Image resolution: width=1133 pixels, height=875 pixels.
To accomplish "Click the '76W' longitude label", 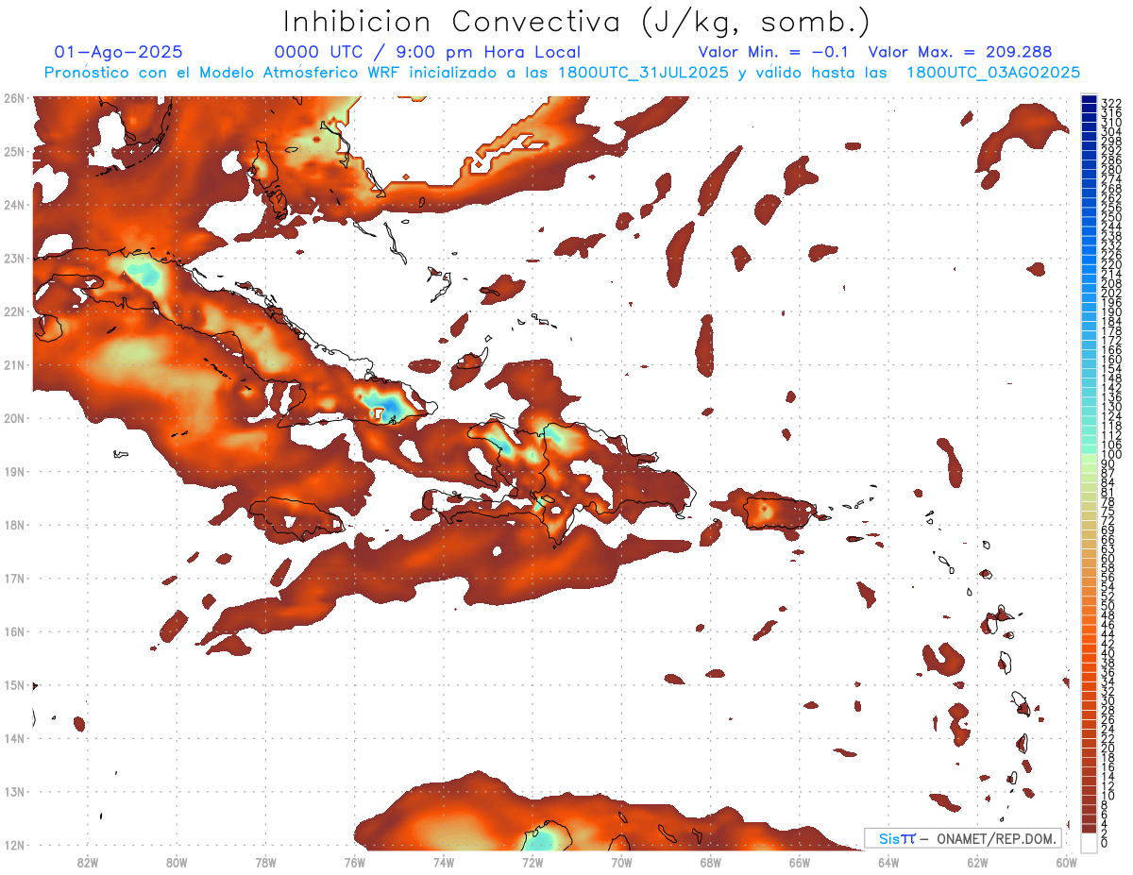I will tap(354, 861).
